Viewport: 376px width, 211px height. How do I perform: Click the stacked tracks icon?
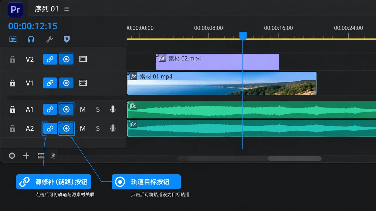pyautogui.click(x=41, y=156)
